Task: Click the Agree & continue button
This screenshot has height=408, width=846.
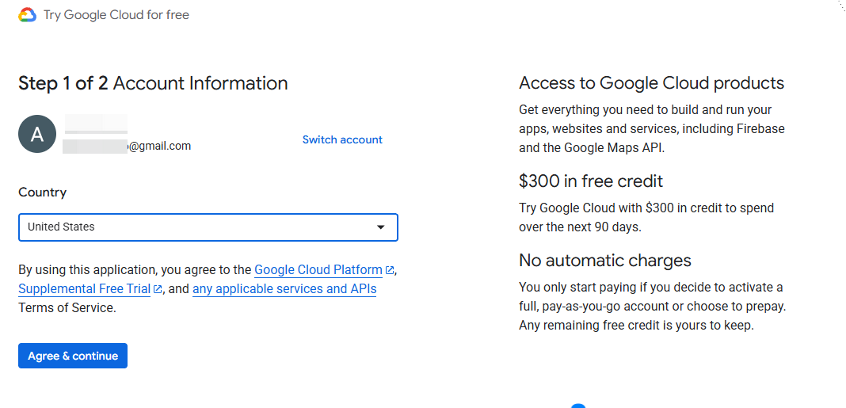Action: (x=73, y=356)
